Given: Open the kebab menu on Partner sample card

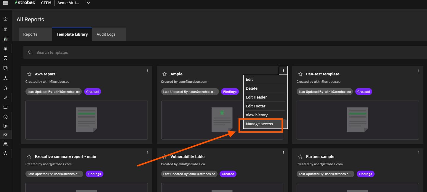Looking at the screenshot, I should (x=419, y=153).
